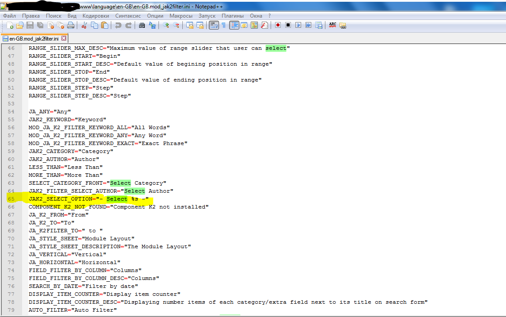The image size is (506, 317).
Task: Stop macro recording with black square
Action: 288,25
